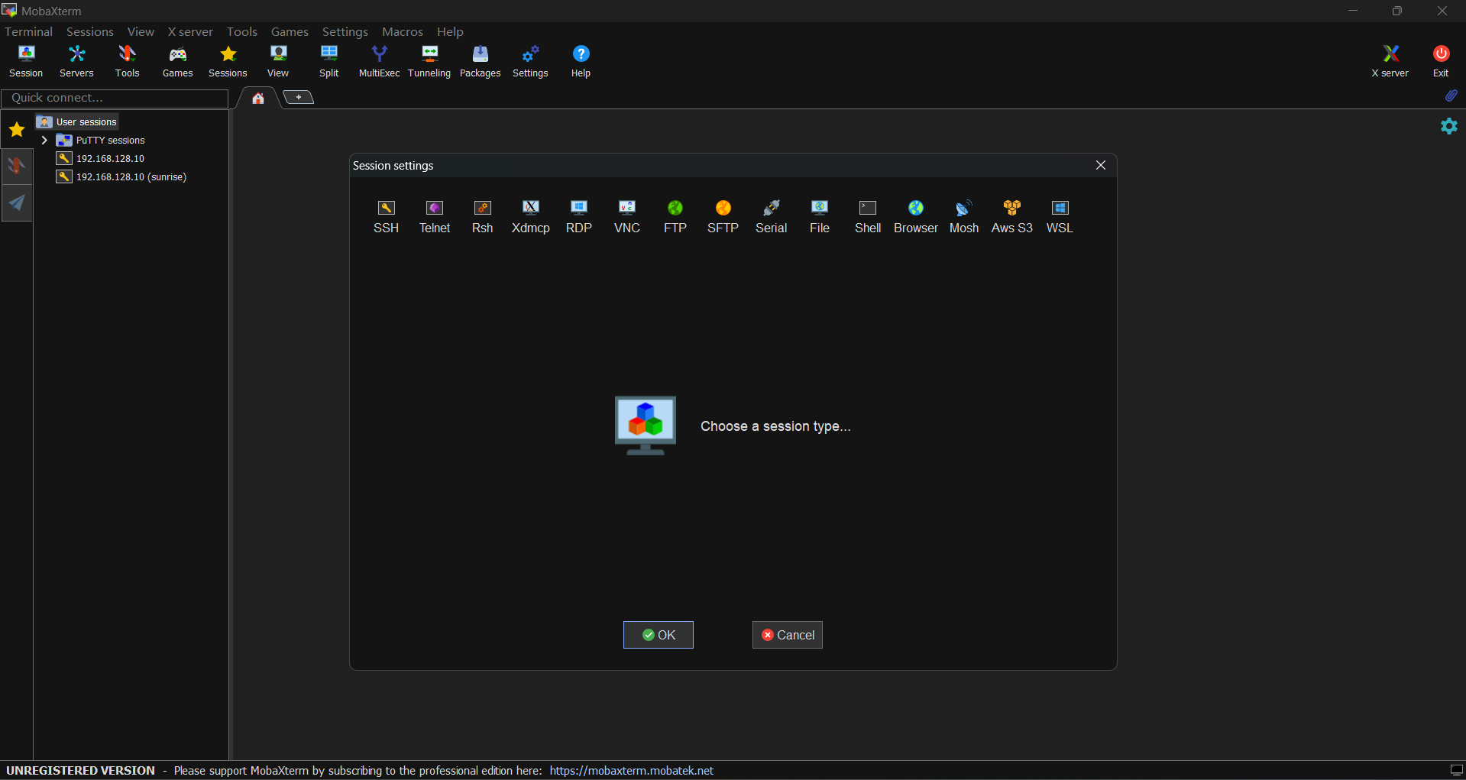
Task: Open the X server menu
Action: point(190,31)
